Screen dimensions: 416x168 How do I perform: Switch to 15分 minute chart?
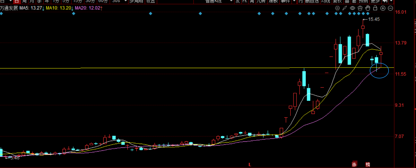click(x=78, y=1)
